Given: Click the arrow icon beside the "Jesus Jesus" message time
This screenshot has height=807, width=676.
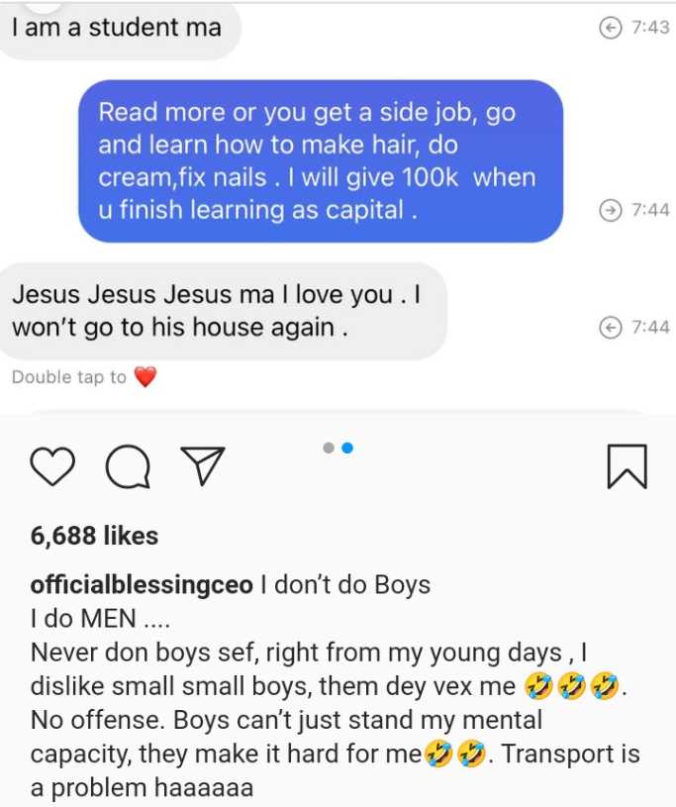Looking at the screenshot, I should tap(611, 328).
